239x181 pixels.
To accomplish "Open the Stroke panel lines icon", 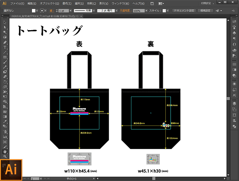I will [234, 64].
